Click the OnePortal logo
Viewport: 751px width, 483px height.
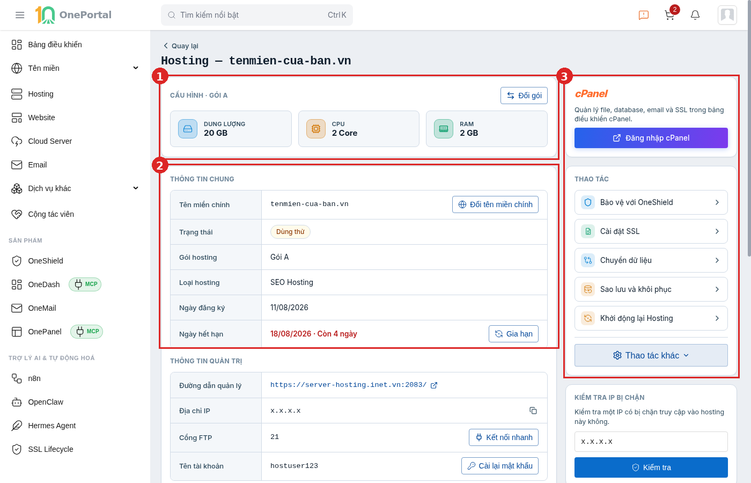point(73,15)
